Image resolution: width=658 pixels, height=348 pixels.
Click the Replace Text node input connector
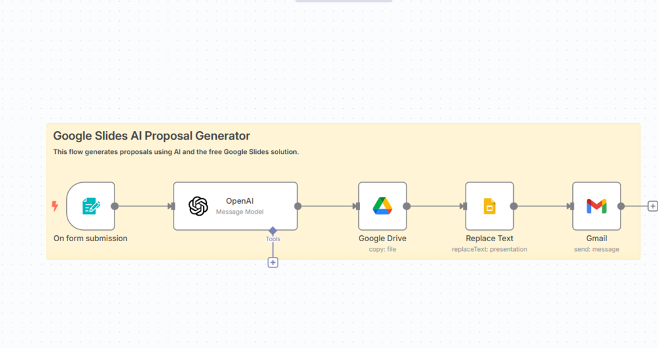(464, 206)
